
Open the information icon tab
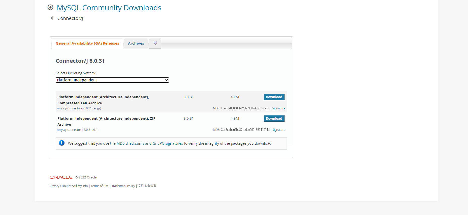155,43
